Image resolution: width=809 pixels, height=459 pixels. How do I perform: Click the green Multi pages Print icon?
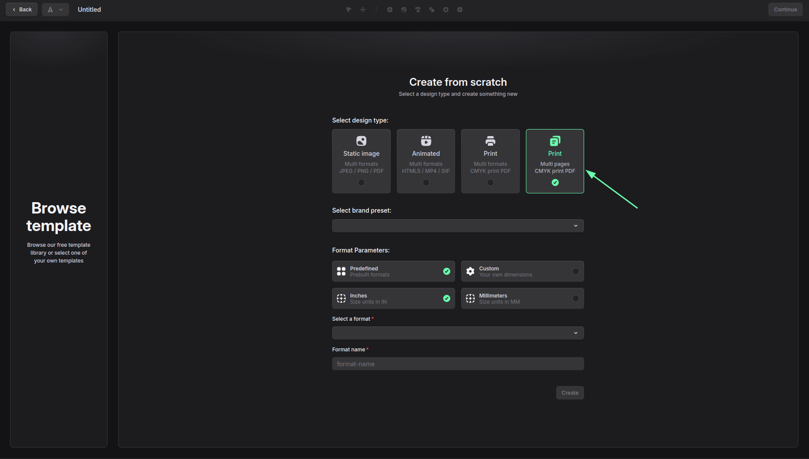[555, 141]
